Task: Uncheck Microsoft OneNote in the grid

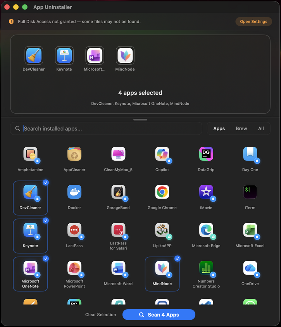Action: click(x=30, y=274)
